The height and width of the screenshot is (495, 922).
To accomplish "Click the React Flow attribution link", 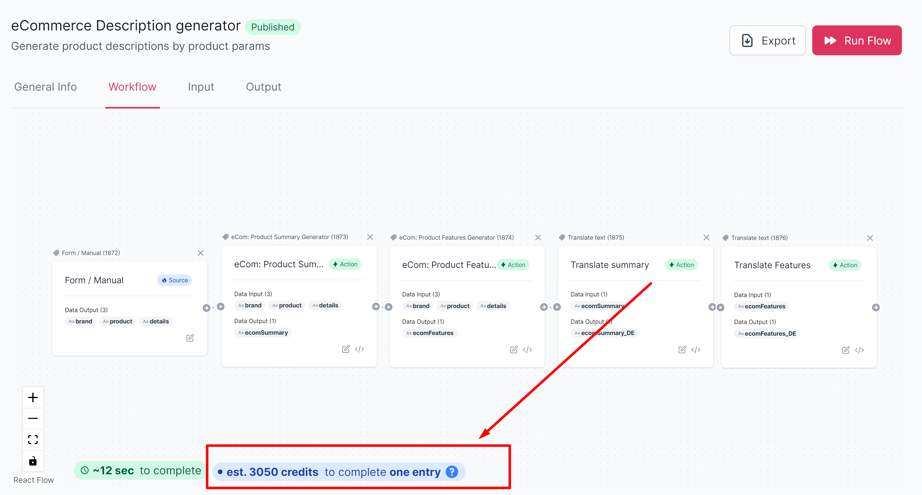I will click(33, 480).
